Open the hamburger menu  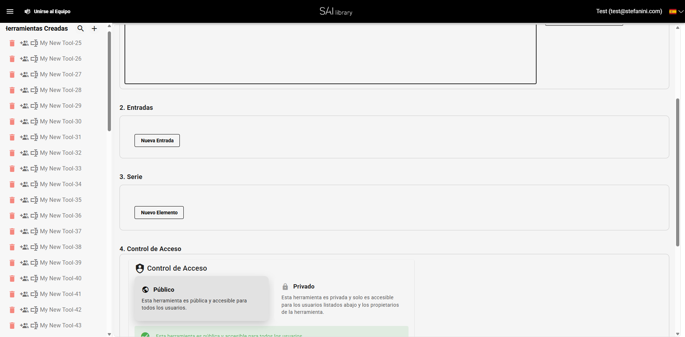[x=10, y=11]
